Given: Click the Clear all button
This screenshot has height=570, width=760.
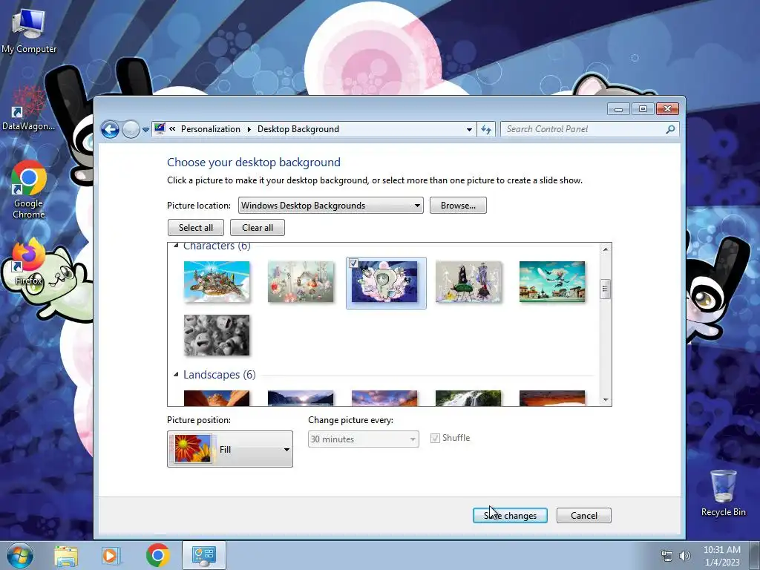Looking at the screenshot, I should tap(258, 228).
